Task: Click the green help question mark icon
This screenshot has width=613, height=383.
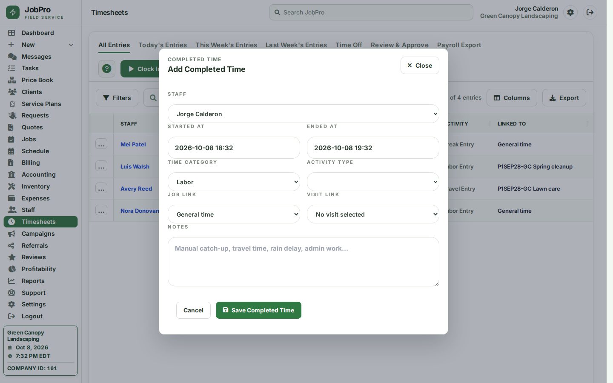Action: [107, 69]
